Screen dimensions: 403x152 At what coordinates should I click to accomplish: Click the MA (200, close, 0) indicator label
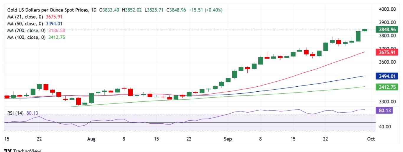pyautogui.click(x=26, y=30)
